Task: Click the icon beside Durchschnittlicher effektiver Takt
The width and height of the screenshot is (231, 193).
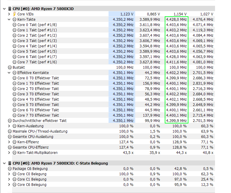Action: coord(10,120)
